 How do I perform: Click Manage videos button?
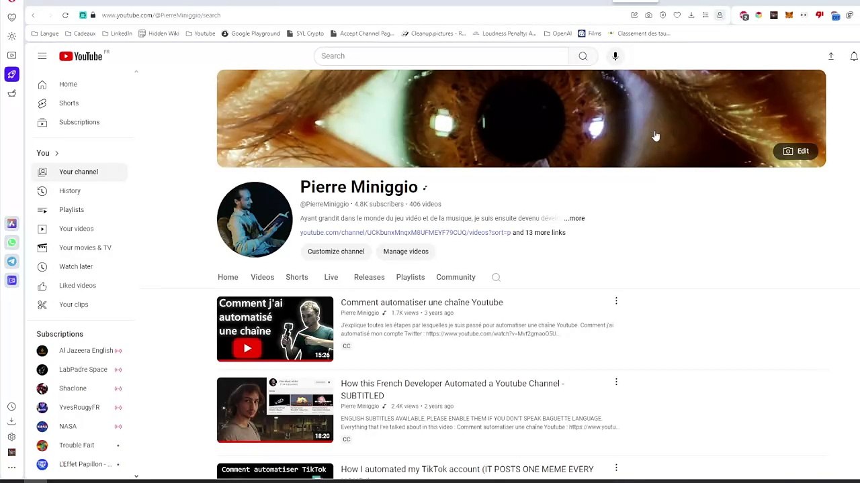[406, 252]
